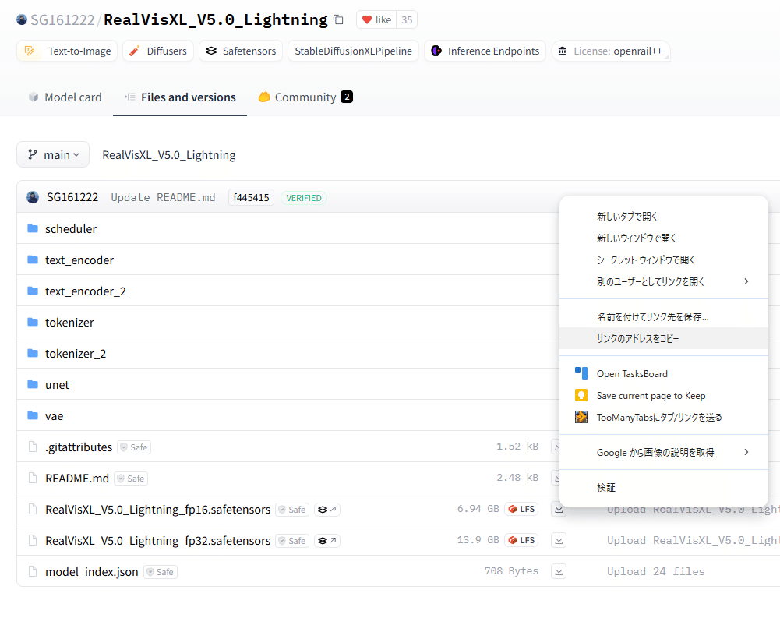Expand the main branch dropdown
Screen dimensions: 780x618
(53, 155)
